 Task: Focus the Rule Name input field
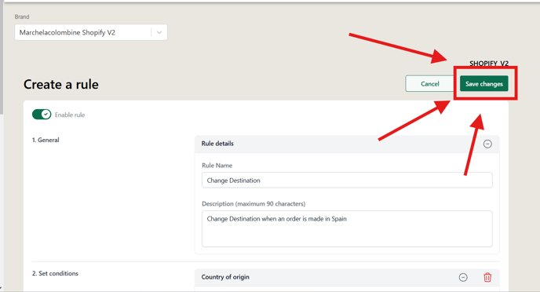[347, 180]
